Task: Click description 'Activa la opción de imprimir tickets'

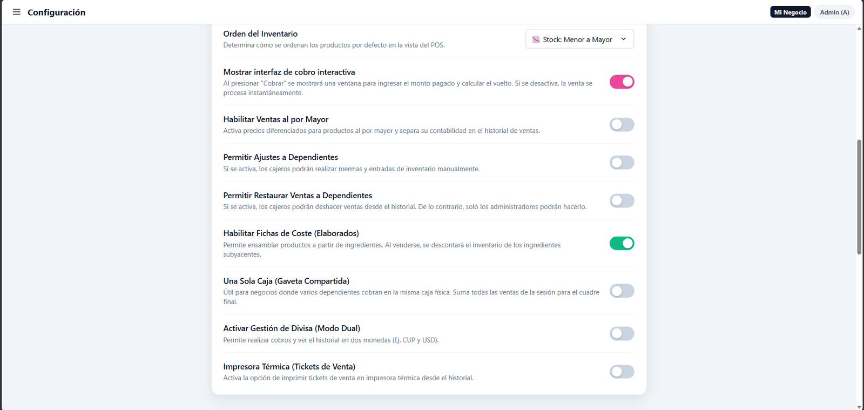Action: [x=348, y=378]
